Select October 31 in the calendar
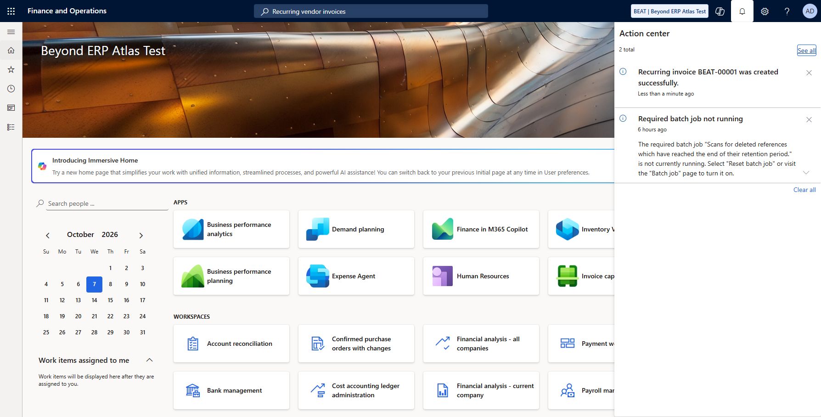The width and height of the screenshot is (821, 417). point(142,332)
